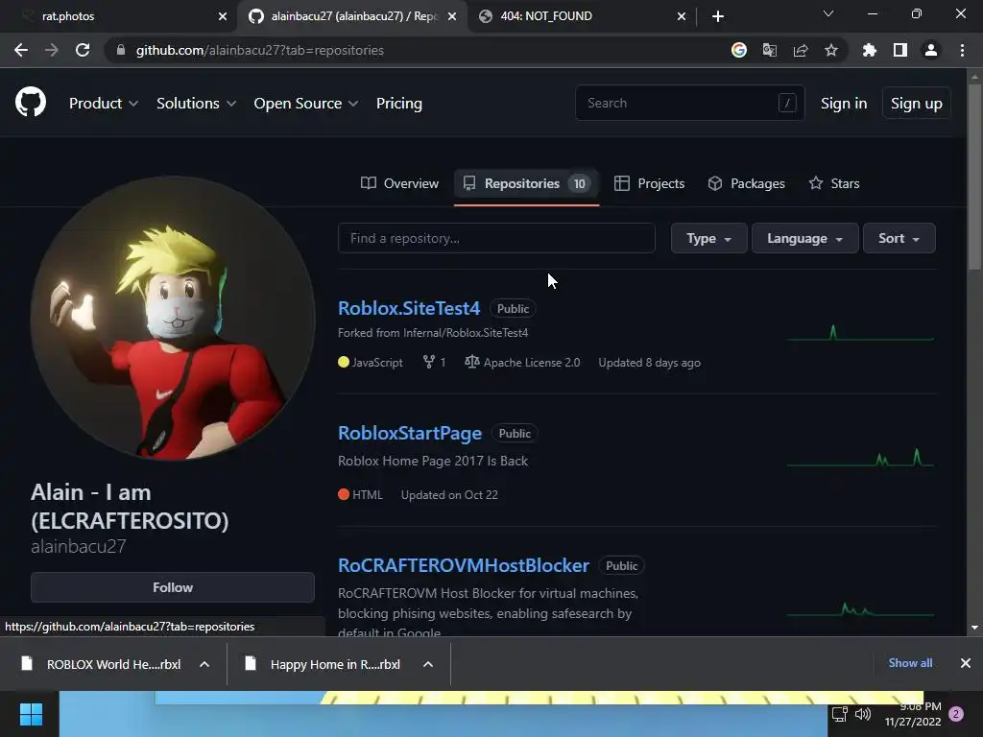
Task: Open the RobloxStartPage repository
Action: pos(410,433)
